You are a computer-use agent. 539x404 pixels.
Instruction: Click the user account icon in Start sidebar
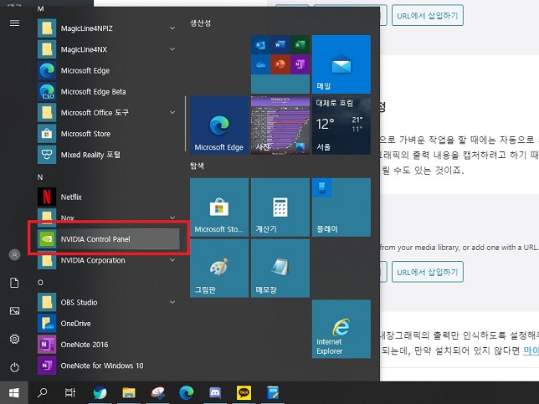[x=14, y=254]
